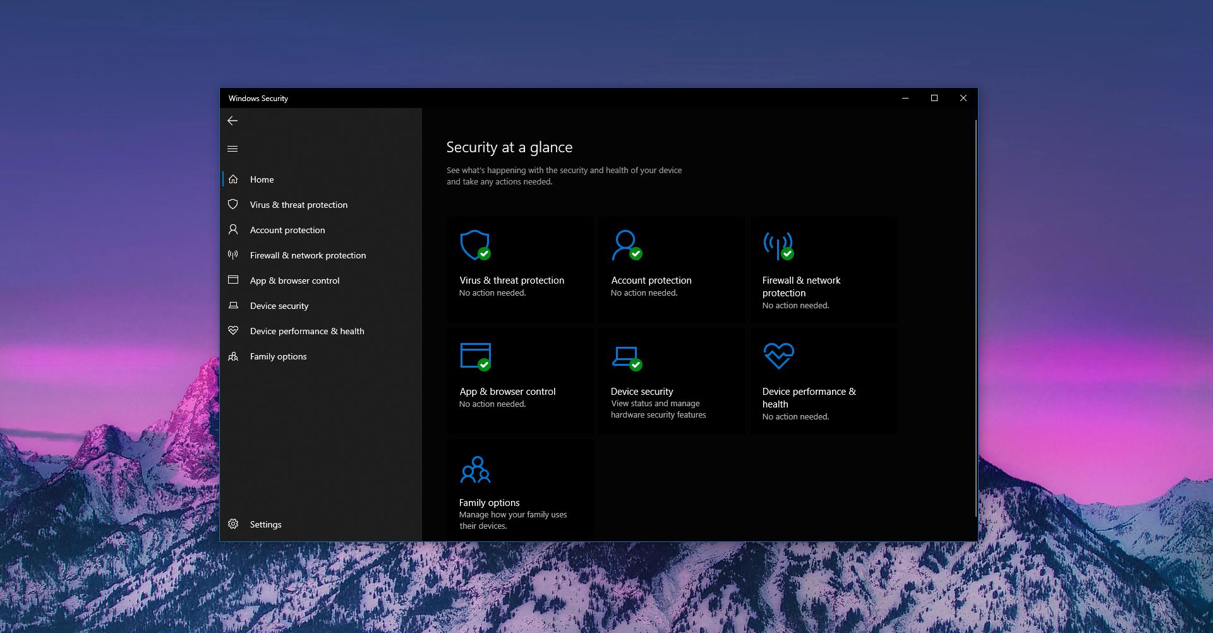This screenshot has width=1213, height=633.
Task: Click 'No action needed.' under Virus & threat protection
Action: click(492, 293)
